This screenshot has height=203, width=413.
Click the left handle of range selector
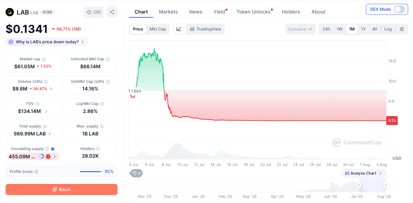(x=359, y=185)
